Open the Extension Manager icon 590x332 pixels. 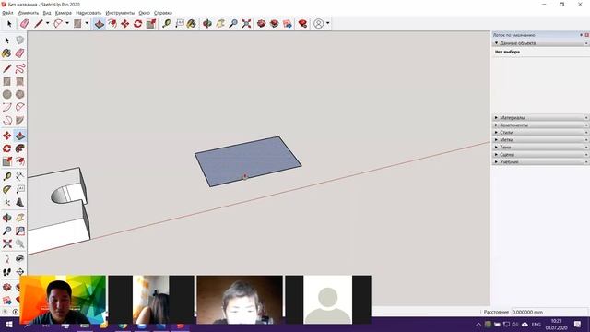[302, 24]
